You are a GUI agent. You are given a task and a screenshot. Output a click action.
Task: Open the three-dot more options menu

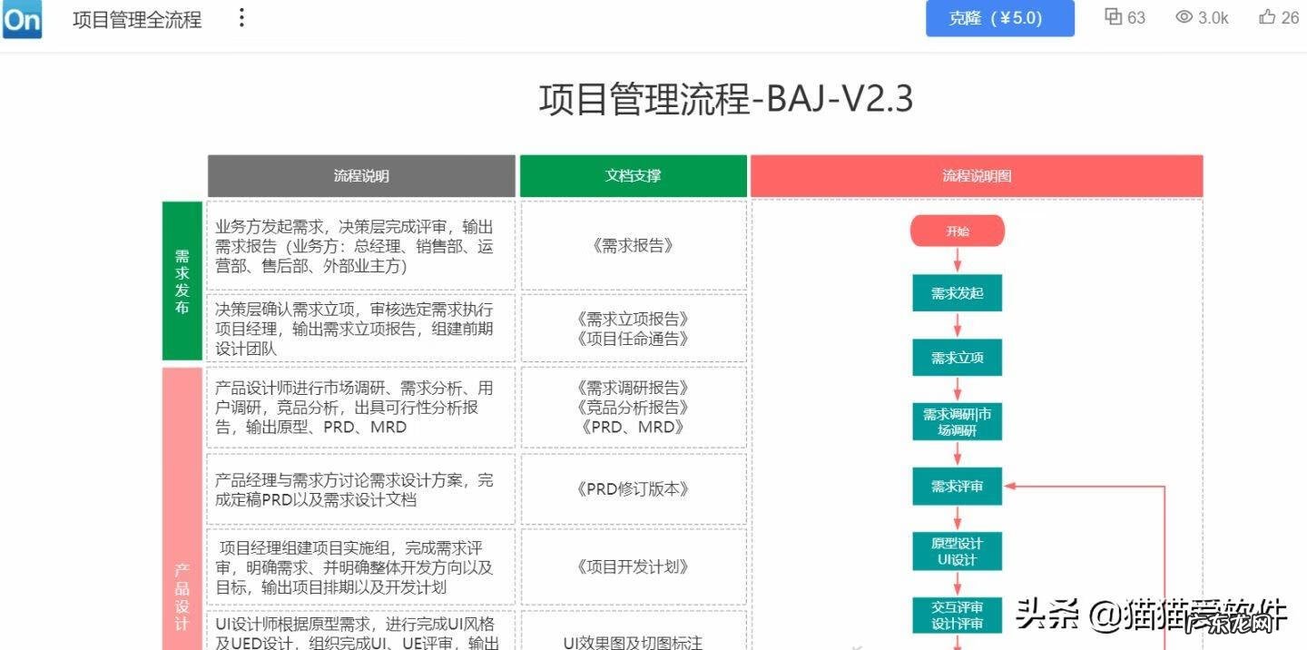click(241, 19)
